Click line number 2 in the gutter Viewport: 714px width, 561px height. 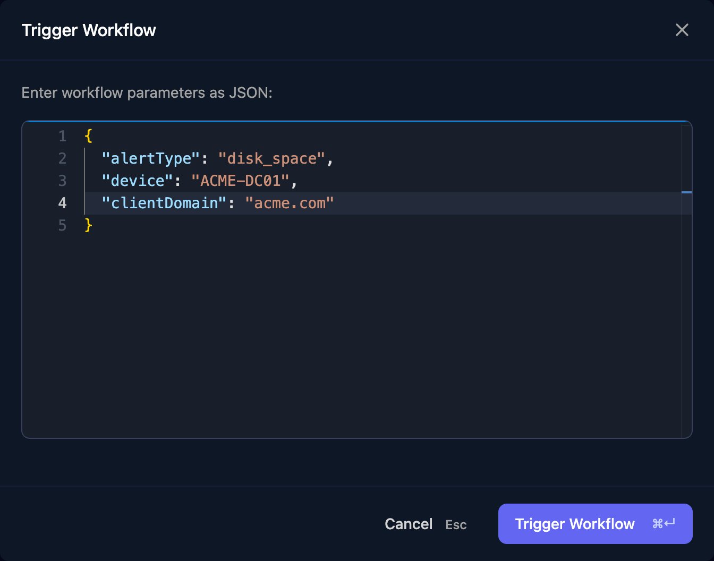(62, 158)
